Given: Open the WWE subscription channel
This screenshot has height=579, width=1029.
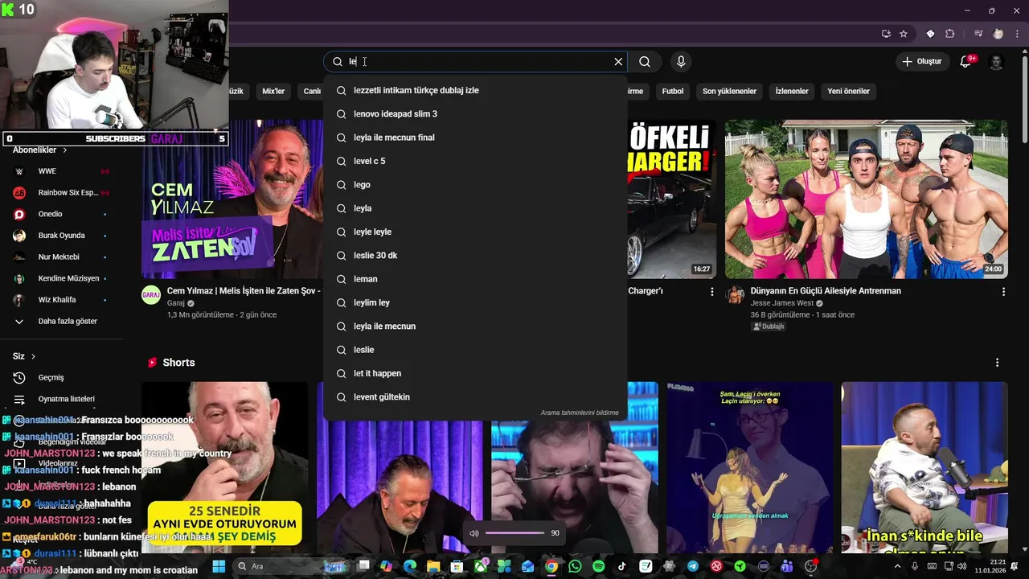Looking at the screenshot, I should tap(60, 171).
